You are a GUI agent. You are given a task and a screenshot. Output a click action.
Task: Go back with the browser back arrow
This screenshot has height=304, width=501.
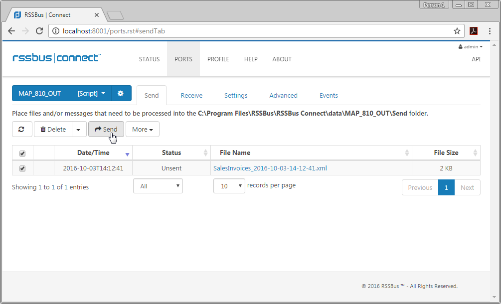[11, 31]
